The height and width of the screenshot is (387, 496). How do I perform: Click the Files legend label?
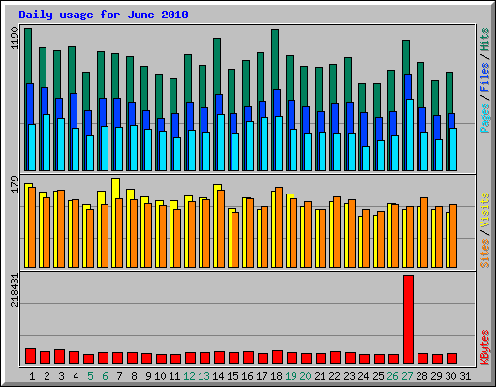click(485, 77)
